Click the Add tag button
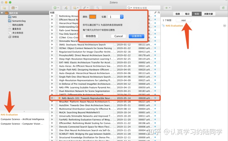The width and height of the screenshot is (228, 141). click(x=183, y=20)
